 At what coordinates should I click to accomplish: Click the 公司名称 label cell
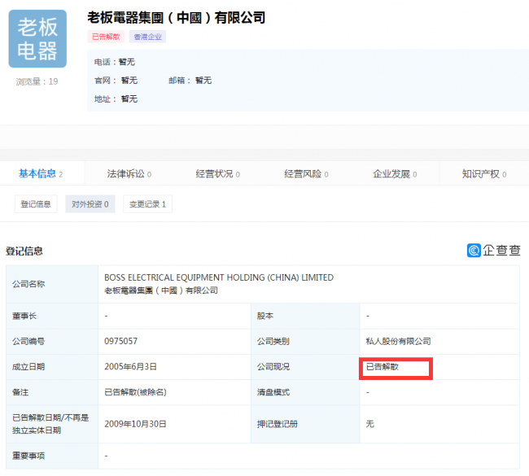tap(52, 284)
